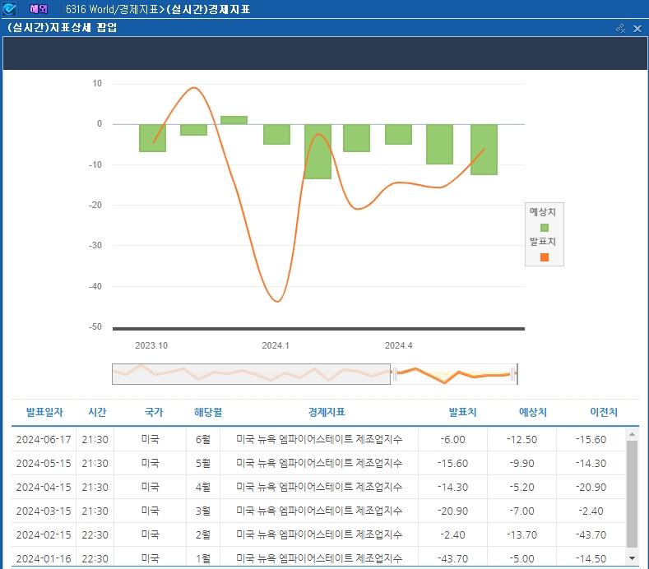
Task: Click the 경제지표 column header
Action: click(327, 412)
